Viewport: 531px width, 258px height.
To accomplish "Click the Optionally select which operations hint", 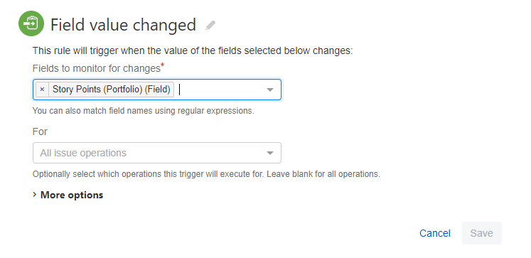I will (x=149, y=174).
